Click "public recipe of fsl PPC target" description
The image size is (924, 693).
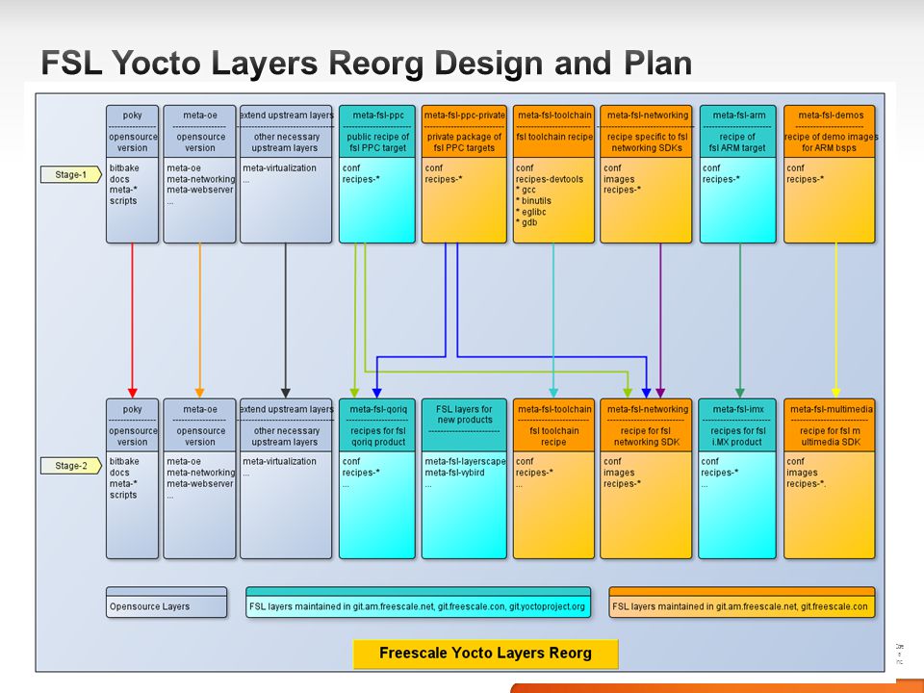pyautogui.click(x=377, y=142)
